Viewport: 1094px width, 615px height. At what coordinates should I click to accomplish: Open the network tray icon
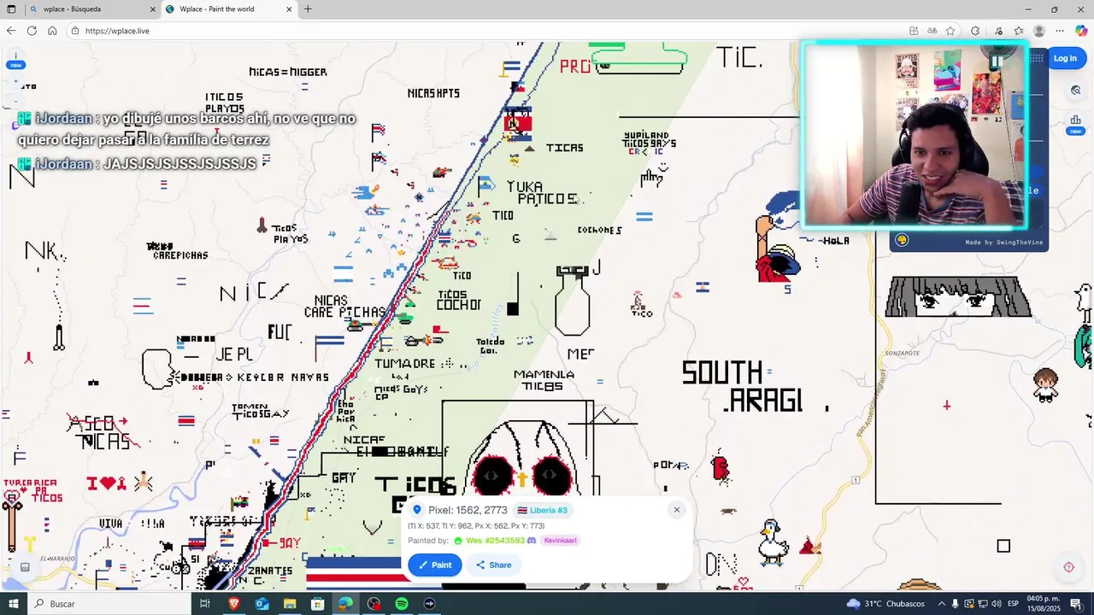click(x=983, y=604)
